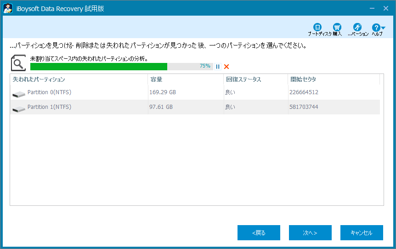This screenshot has height=249, width=396.
Task: Stop the scan with red X
Action: coord(226,67)
